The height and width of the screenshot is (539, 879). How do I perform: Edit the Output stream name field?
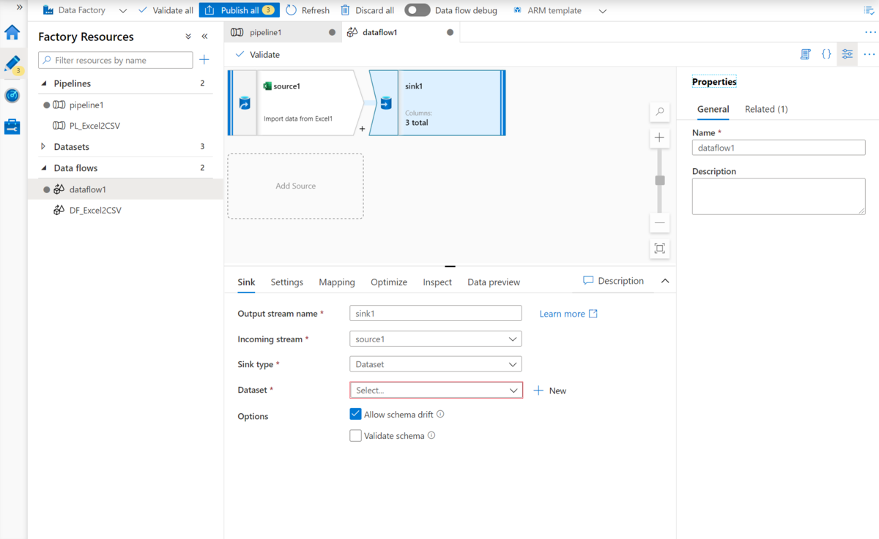tap(436, 313)
